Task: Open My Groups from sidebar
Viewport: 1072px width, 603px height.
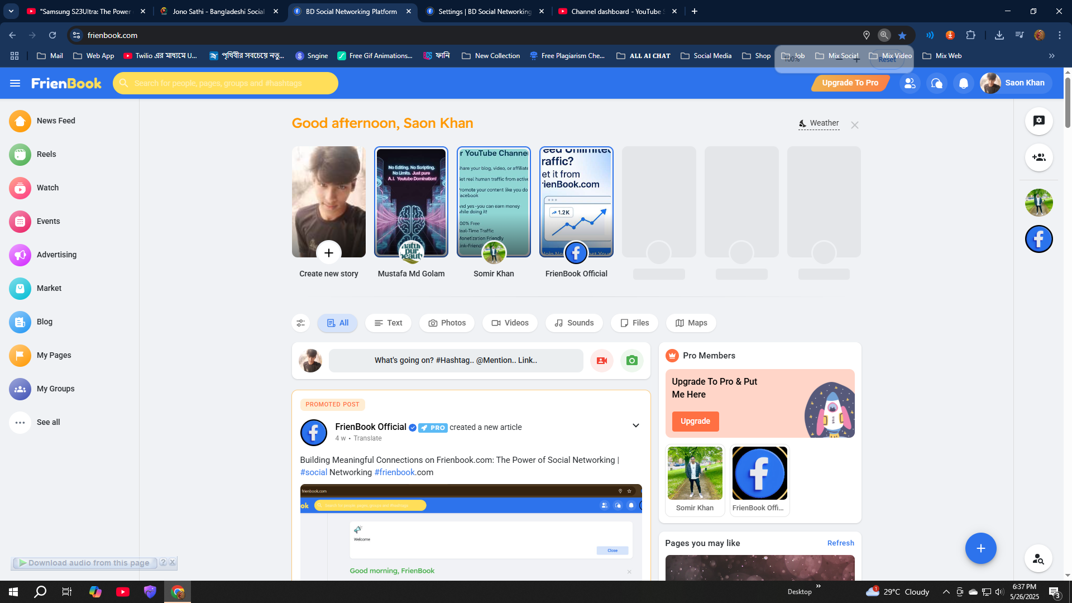Action: coord(42,389)
